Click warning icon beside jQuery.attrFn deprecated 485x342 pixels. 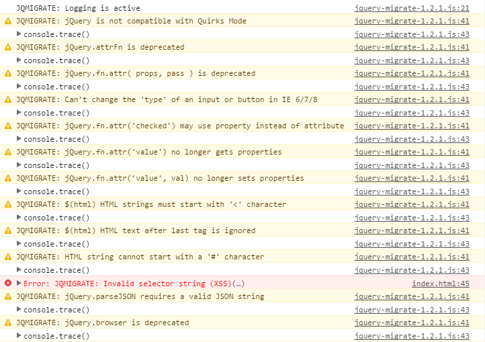(8, 47)
